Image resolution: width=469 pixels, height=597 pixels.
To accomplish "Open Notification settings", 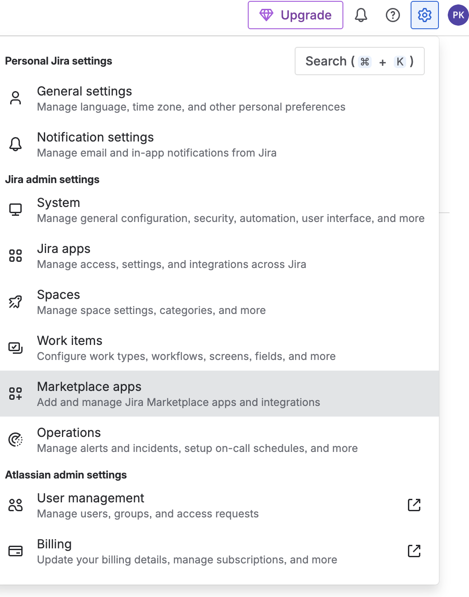I will [x=219, y=144].
